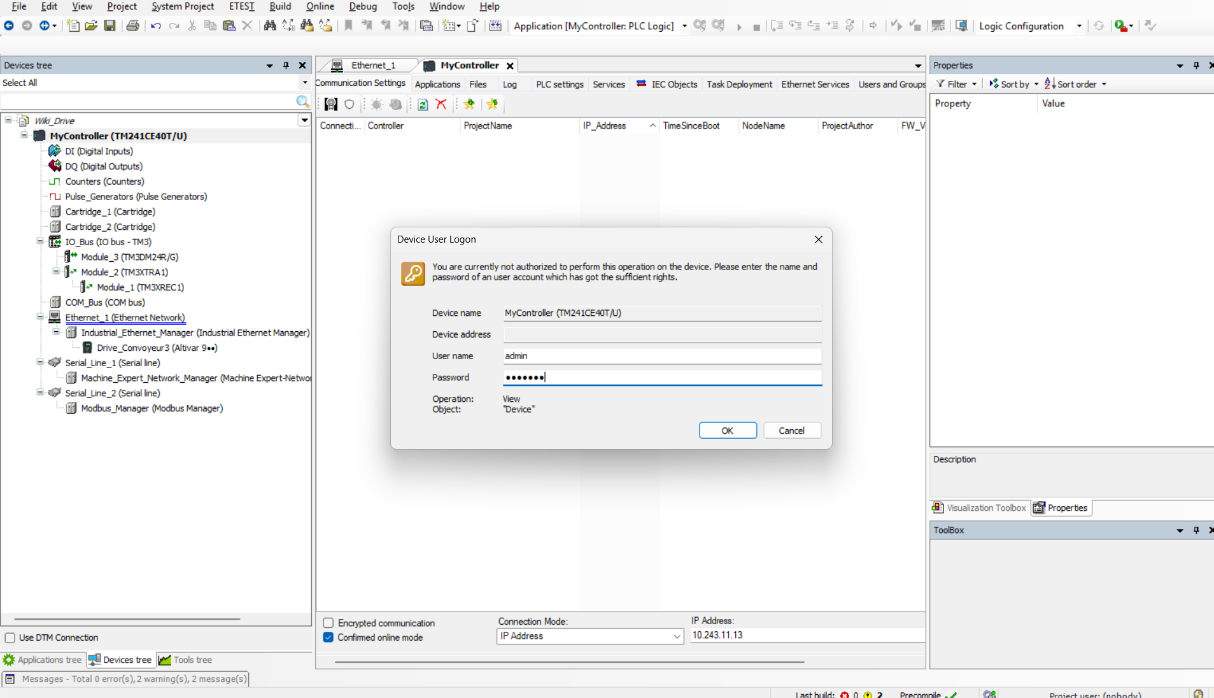Click the red X remove controller icon

pos(441,104)
